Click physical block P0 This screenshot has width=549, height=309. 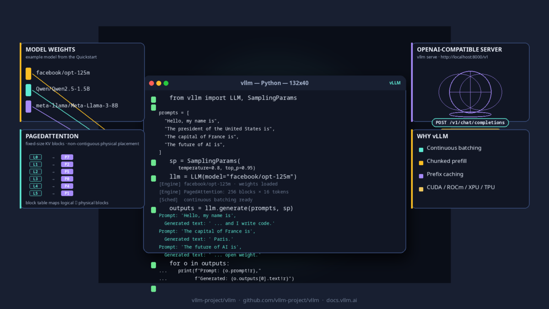67,179
